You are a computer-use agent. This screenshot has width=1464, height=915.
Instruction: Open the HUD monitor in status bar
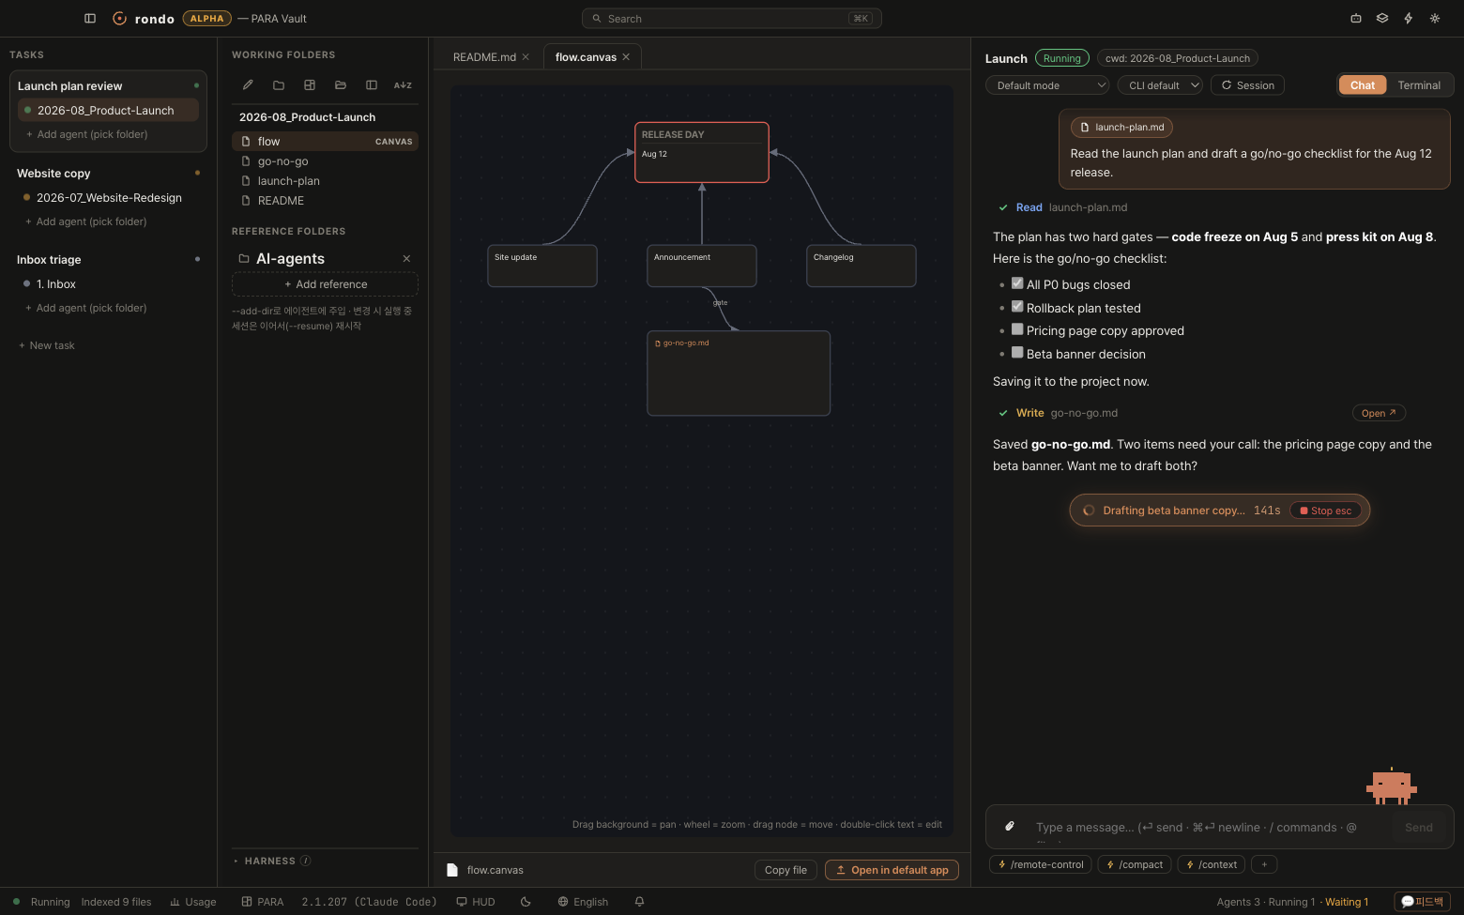(x=476, y=902)
